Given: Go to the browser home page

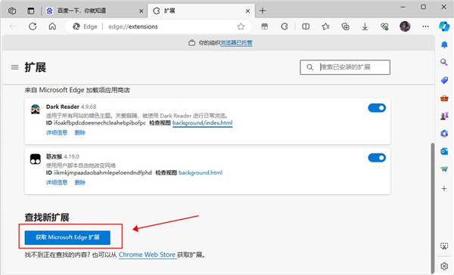Looking at the screenshot, I should point(52,26).
